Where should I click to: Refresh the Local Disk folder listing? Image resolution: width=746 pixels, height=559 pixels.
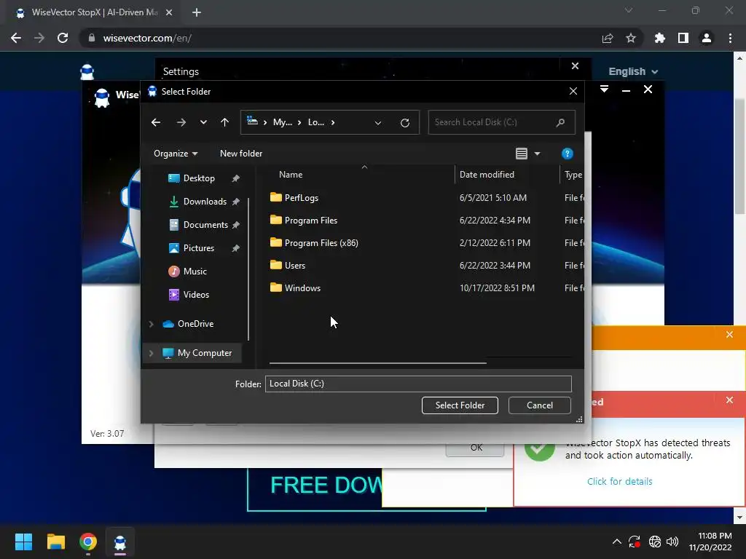[405, 122]
